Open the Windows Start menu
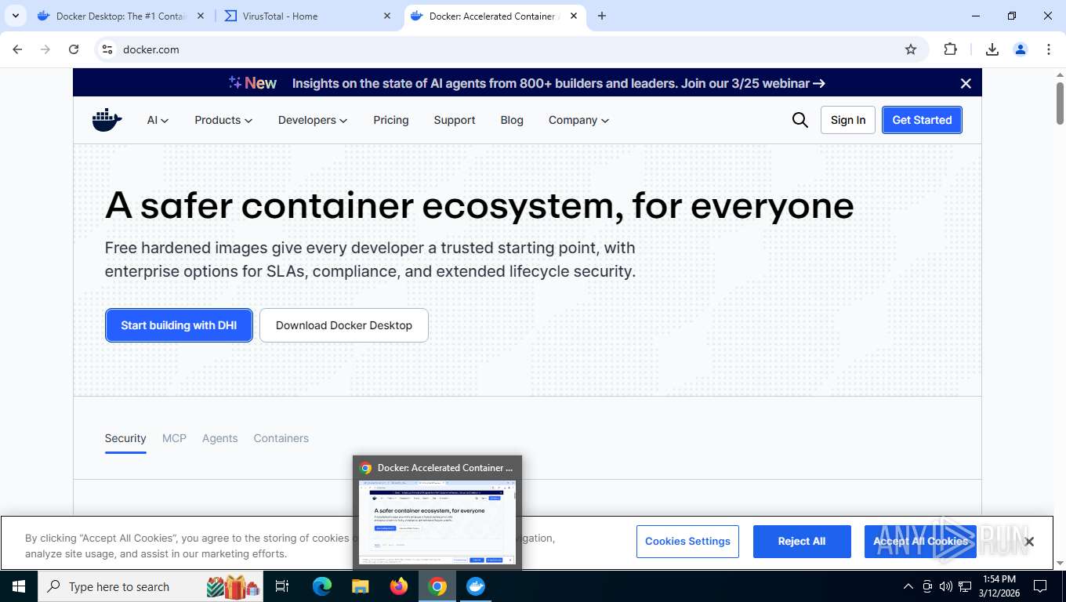Screen dimensions: 1066x602 pyautogui.click(x=19, y=586)
